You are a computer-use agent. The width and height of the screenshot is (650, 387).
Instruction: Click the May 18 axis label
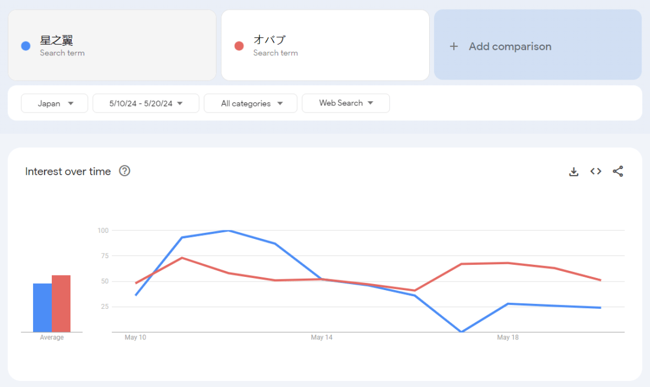507,338
